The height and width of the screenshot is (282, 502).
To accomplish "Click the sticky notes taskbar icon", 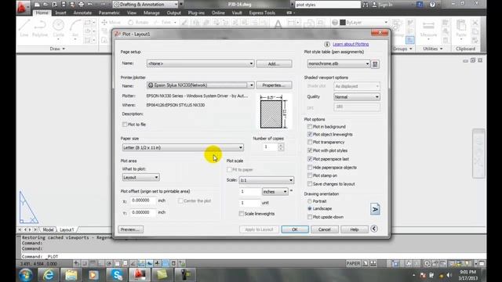I will pos(162,275).
